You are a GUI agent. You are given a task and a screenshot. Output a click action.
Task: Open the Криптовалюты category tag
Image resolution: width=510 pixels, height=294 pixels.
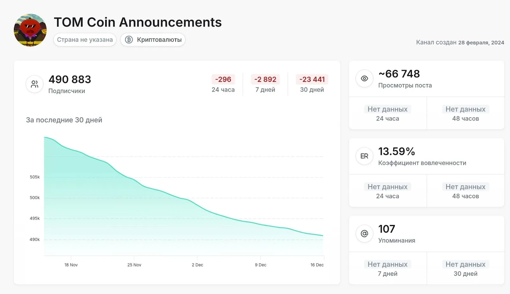(x=153, y=40)
